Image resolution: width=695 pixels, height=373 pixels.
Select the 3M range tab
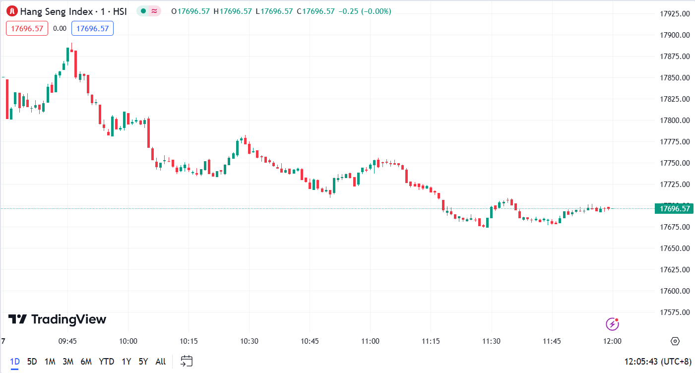pyautogui.click(x=68, y=362)
